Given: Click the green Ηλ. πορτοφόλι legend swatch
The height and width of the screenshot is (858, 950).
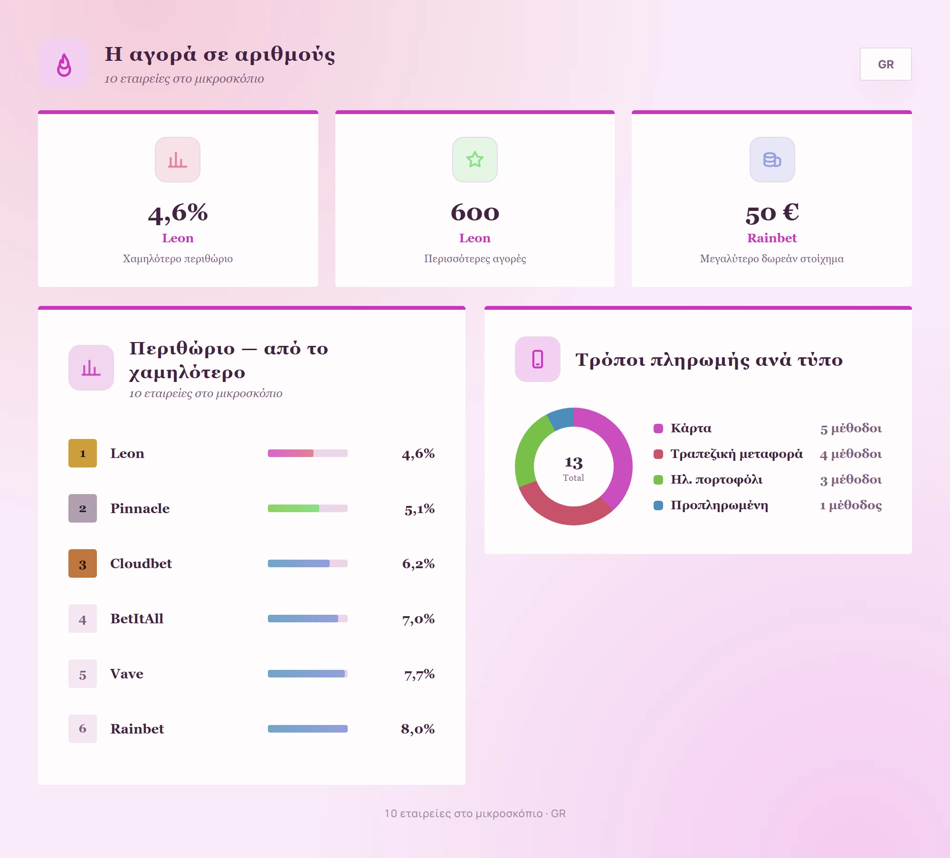Looking at the screenshot, I should (x=658, y=480).
